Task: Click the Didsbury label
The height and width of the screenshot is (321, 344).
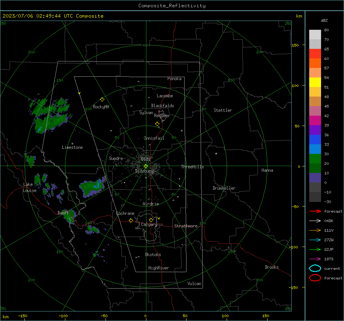Action: click(144, 171)
